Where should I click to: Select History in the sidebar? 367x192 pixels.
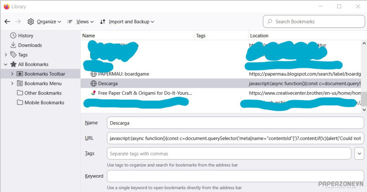click(25, 36)
